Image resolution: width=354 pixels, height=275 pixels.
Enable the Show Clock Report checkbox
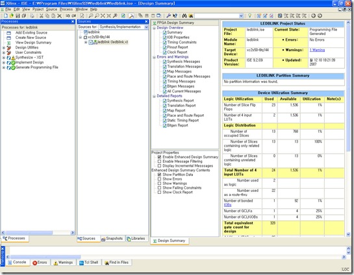pyautogui.click(x=159, y=192)
